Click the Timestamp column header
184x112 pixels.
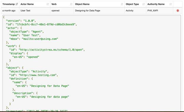point(10,4)
